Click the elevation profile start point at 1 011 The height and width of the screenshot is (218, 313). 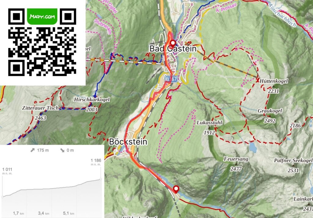(x=2, y=197)
